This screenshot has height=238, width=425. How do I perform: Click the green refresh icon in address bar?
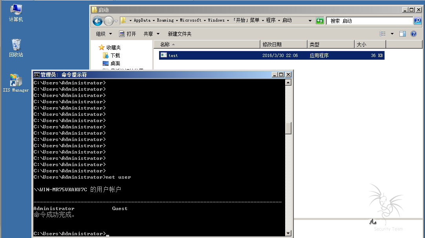point(320,20)
